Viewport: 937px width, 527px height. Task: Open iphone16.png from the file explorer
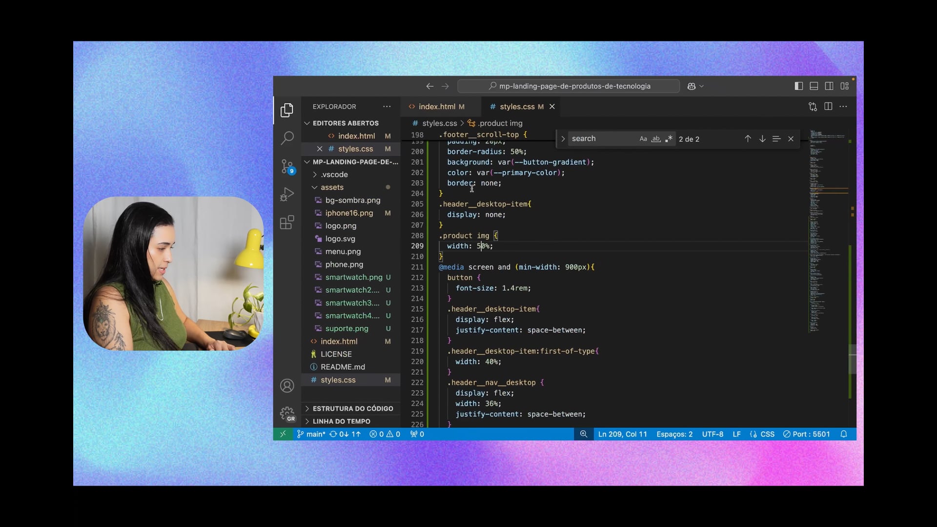point(349,213)
